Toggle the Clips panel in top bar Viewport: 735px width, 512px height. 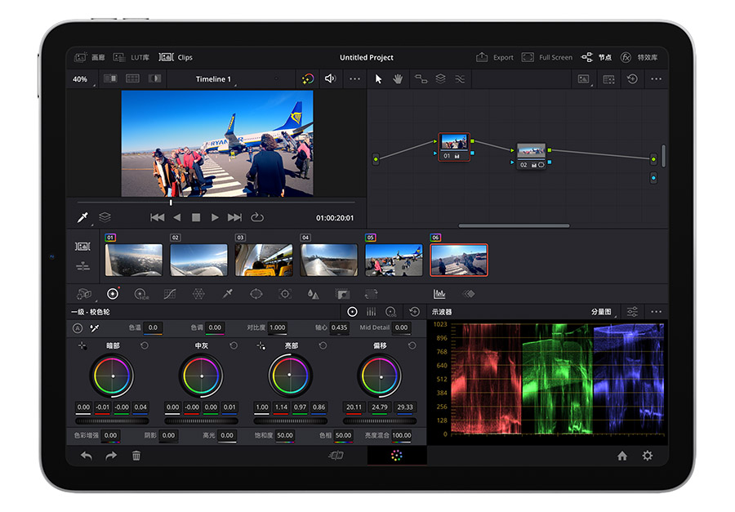click(x=176, y=57)
